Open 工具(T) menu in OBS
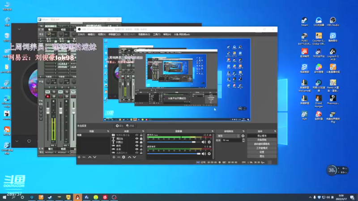This screenshot has width=358, height=201. (x=157, y=34)
